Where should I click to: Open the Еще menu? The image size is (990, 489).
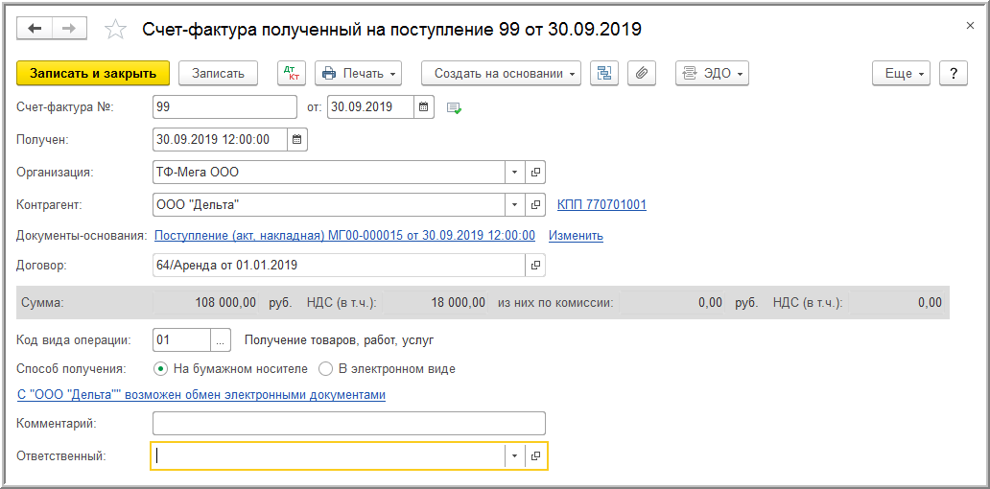pos(902,74)
